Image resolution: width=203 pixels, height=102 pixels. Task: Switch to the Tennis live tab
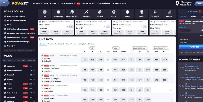click(x=50, y=44)
